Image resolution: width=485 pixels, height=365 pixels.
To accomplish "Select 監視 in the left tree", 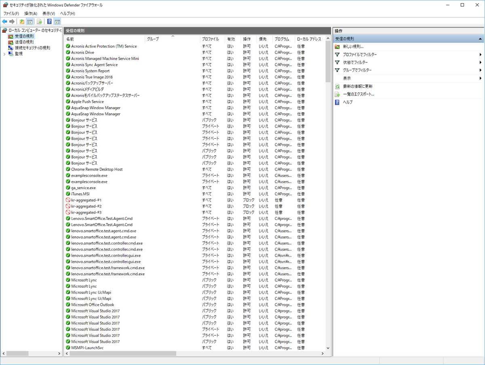I will point(19,53).
